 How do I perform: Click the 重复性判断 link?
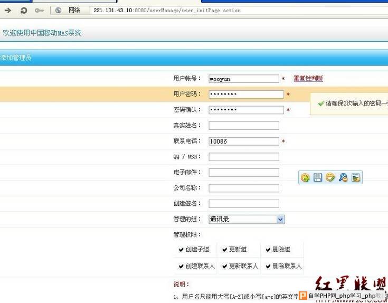308,79
